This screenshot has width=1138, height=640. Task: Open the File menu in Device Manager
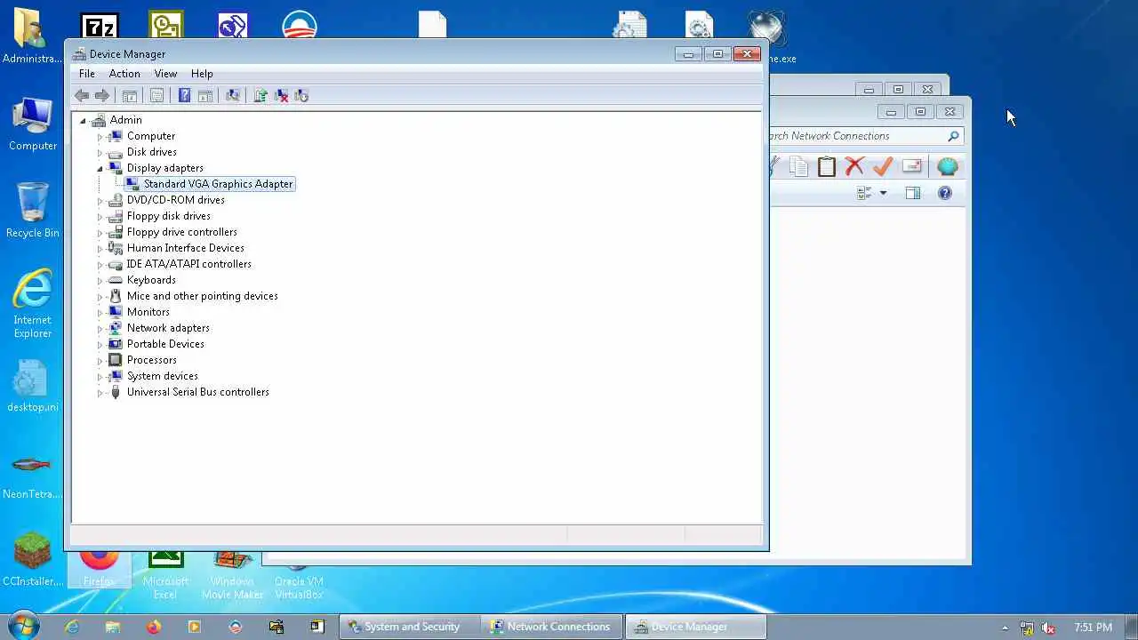click(x=86, y=74)
